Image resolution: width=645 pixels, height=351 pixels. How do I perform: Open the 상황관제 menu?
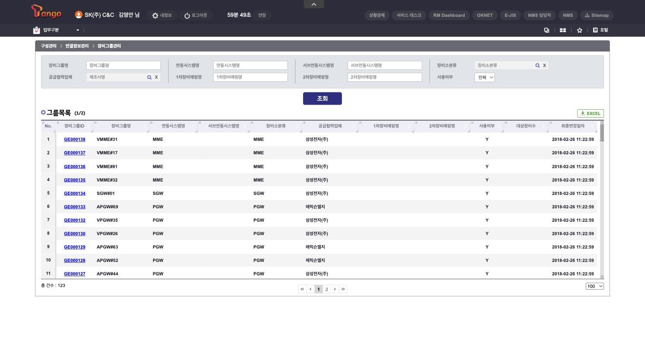coord(377,16)
